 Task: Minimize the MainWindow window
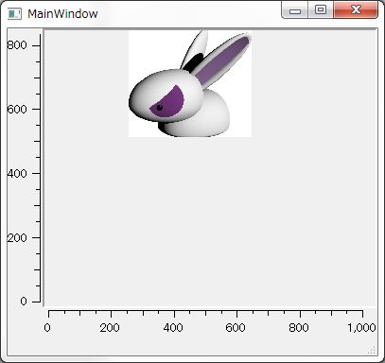tap(295, 10)
